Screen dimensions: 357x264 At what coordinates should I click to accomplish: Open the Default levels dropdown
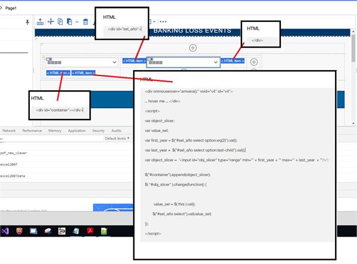coord(117,139)
